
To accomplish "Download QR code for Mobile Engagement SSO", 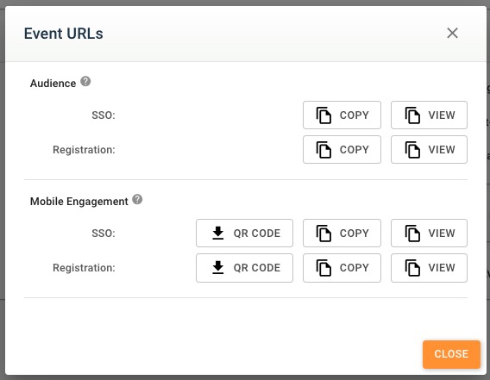I will [x=244, y=234].
